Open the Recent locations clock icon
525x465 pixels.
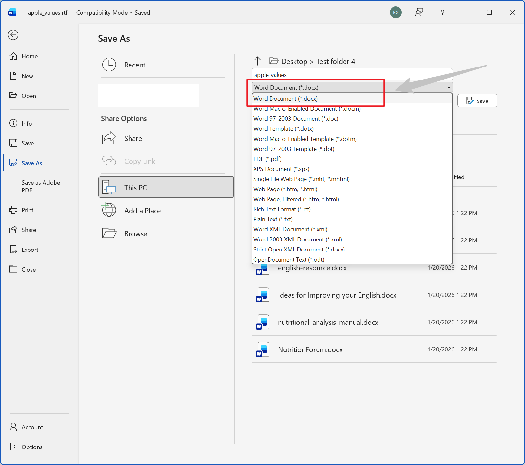point(109,65)
